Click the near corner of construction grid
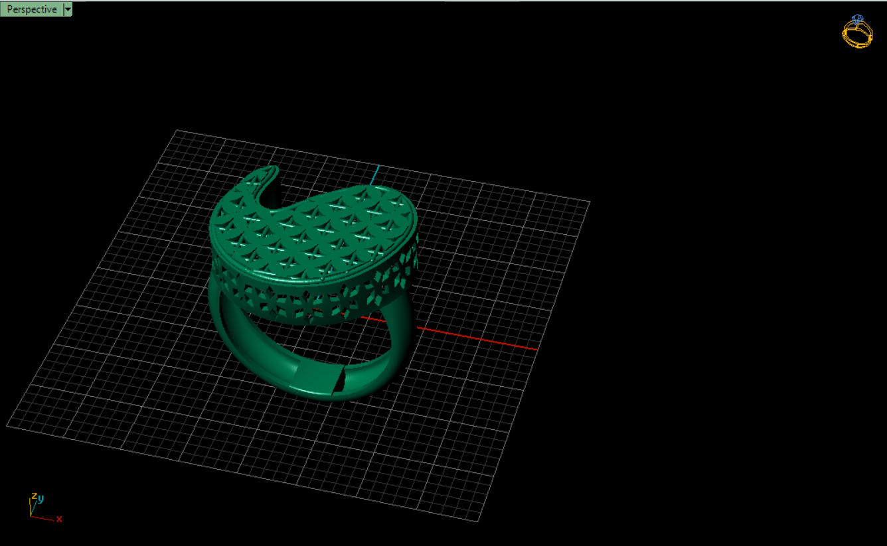 tap(478, 521)
